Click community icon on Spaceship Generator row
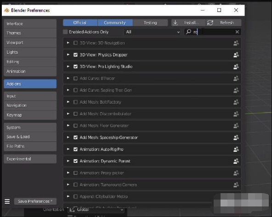 (x=236, y=138)
